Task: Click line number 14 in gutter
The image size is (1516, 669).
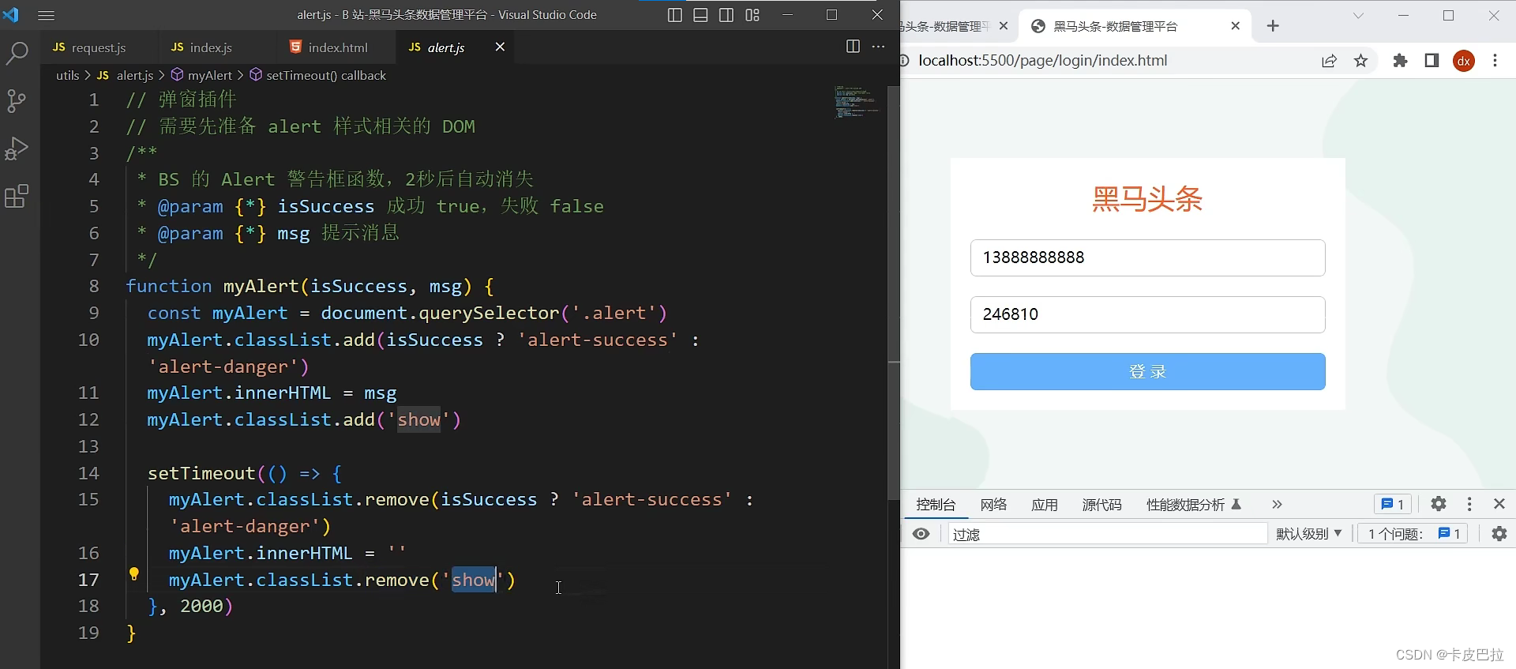Action: coord(88,473)
